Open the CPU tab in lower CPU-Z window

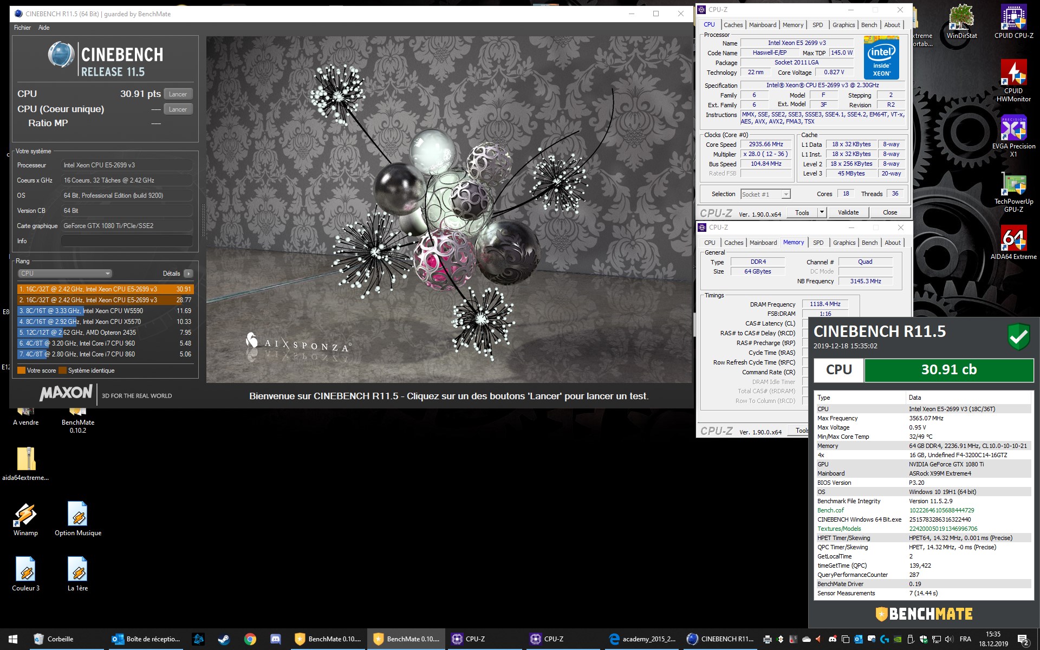click(x=710, y=243)
